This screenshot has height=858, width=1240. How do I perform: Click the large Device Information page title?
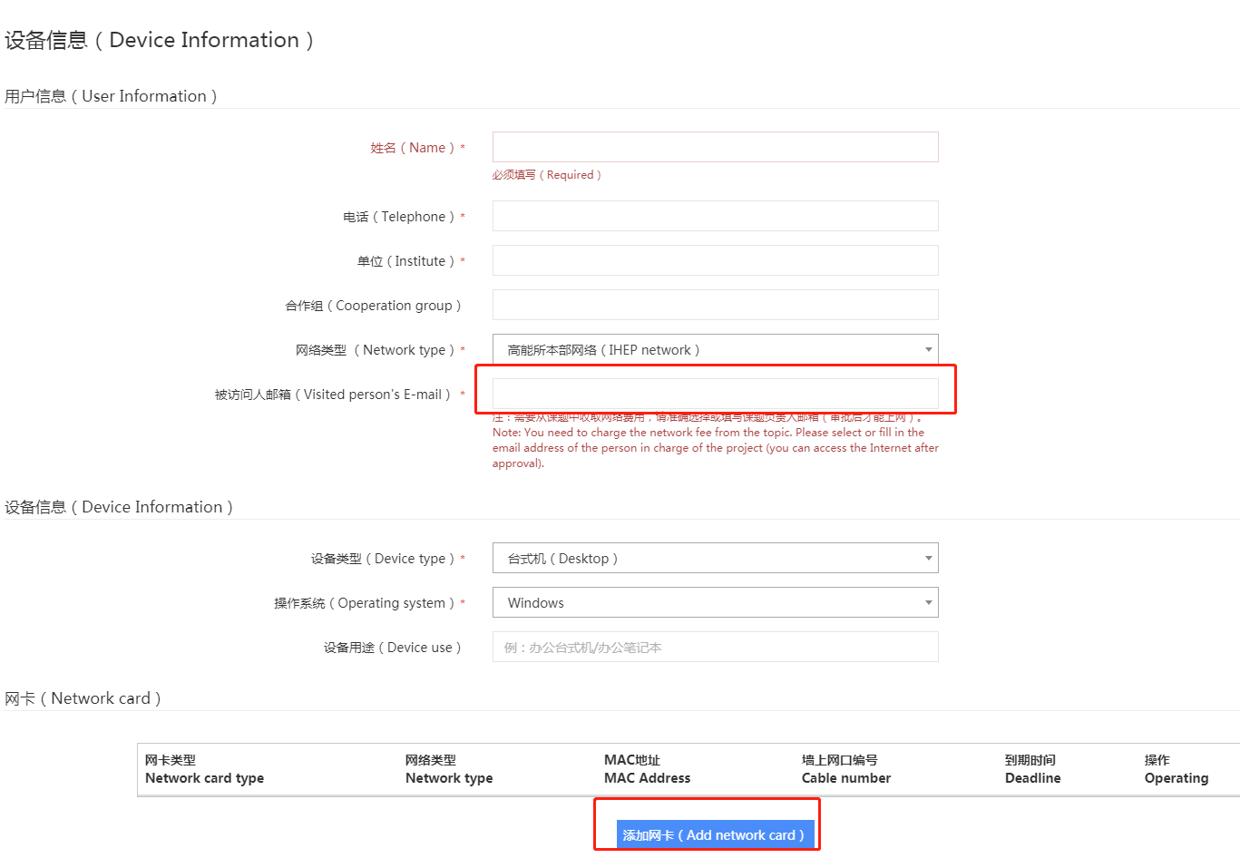tap(159, 40)
